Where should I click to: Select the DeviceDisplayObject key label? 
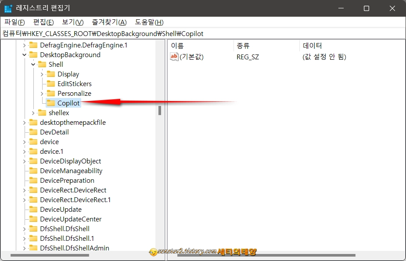click(70, 161)
